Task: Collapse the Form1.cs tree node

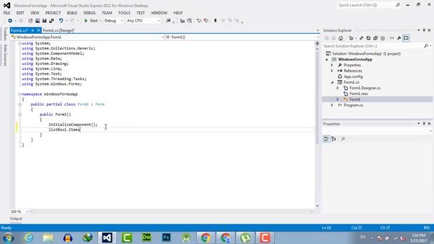Action: tap(332, 83)
